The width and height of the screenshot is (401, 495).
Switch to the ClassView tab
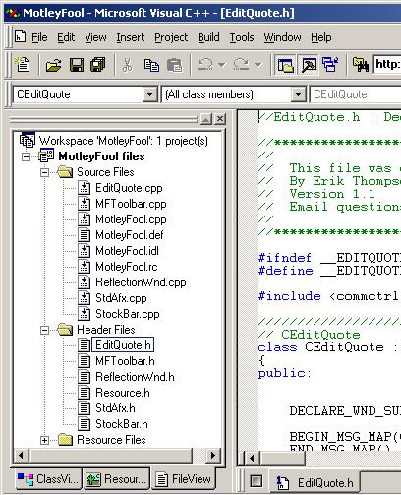[48, 479]
